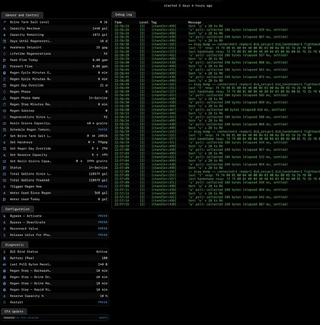Click the Time column header in Debug Log

click(x=118, y=22)
